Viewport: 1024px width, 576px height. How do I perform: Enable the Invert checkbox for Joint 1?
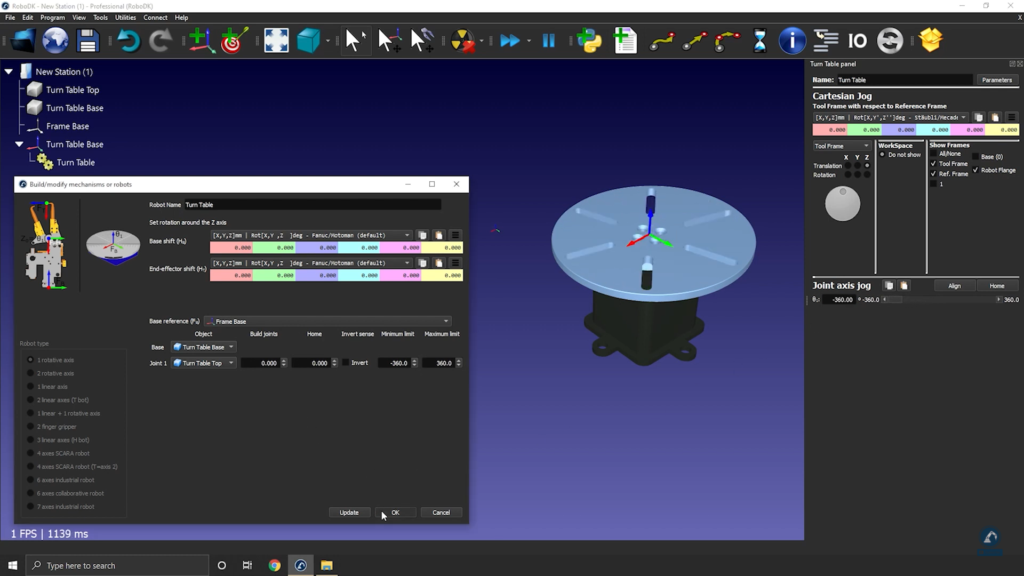pos(346,363)
